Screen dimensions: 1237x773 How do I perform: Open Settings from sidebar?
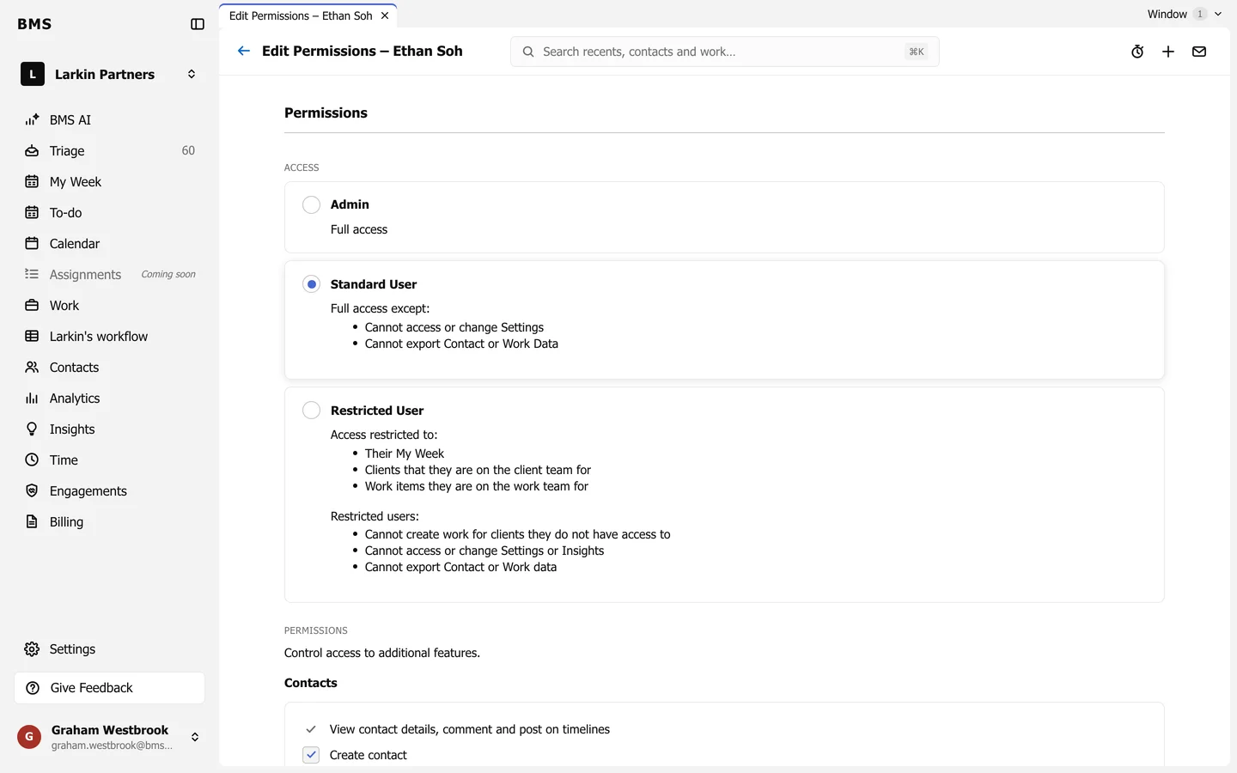tap(110, 648)
